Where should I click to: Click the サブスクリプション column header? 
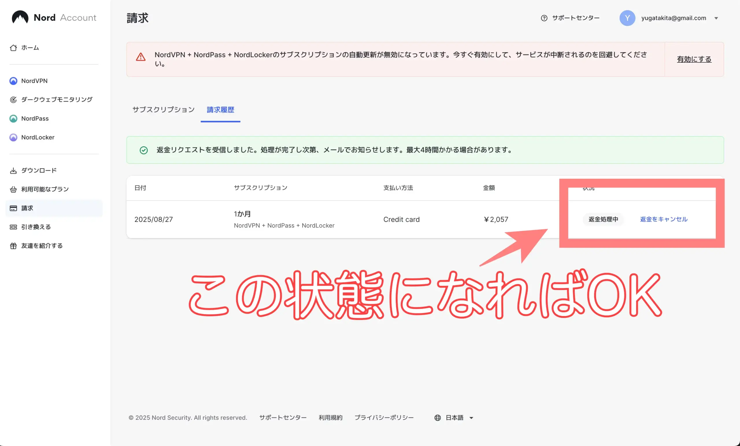pyautogui.click(x=260, y=188)
